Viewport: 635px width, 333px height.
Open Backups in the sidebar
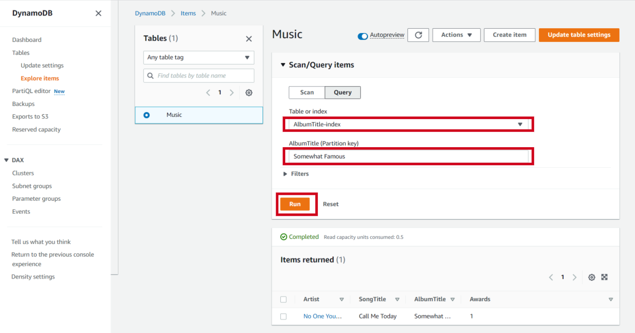(23, 104)
